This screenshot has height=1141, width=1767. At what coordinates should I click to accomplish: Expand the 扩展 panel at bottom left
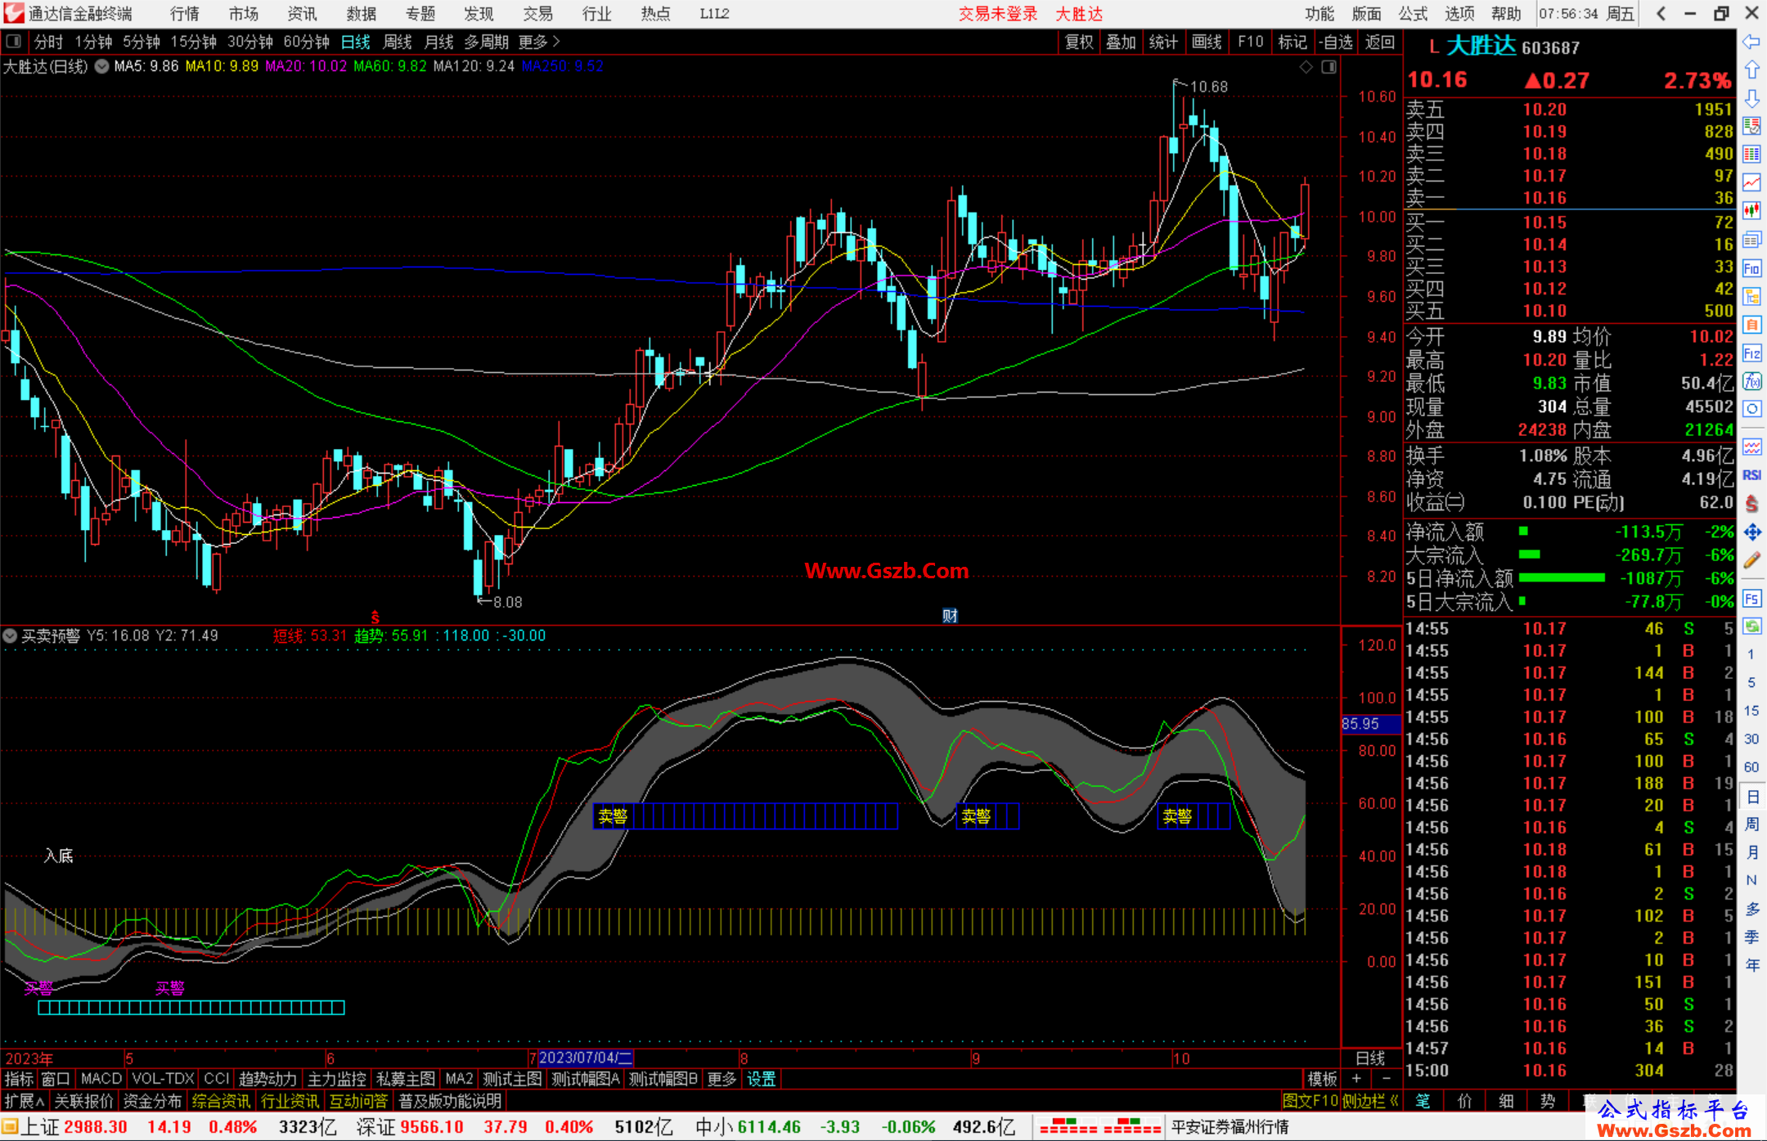pyautogui.click(x=24, y=1101)
